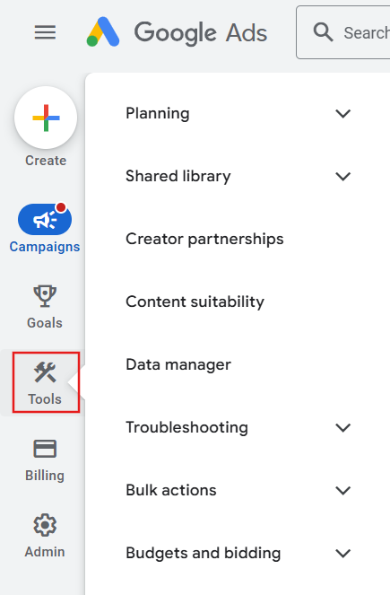Open Content suitability menu item
The image size is (390, 595).
pos(195,302)
